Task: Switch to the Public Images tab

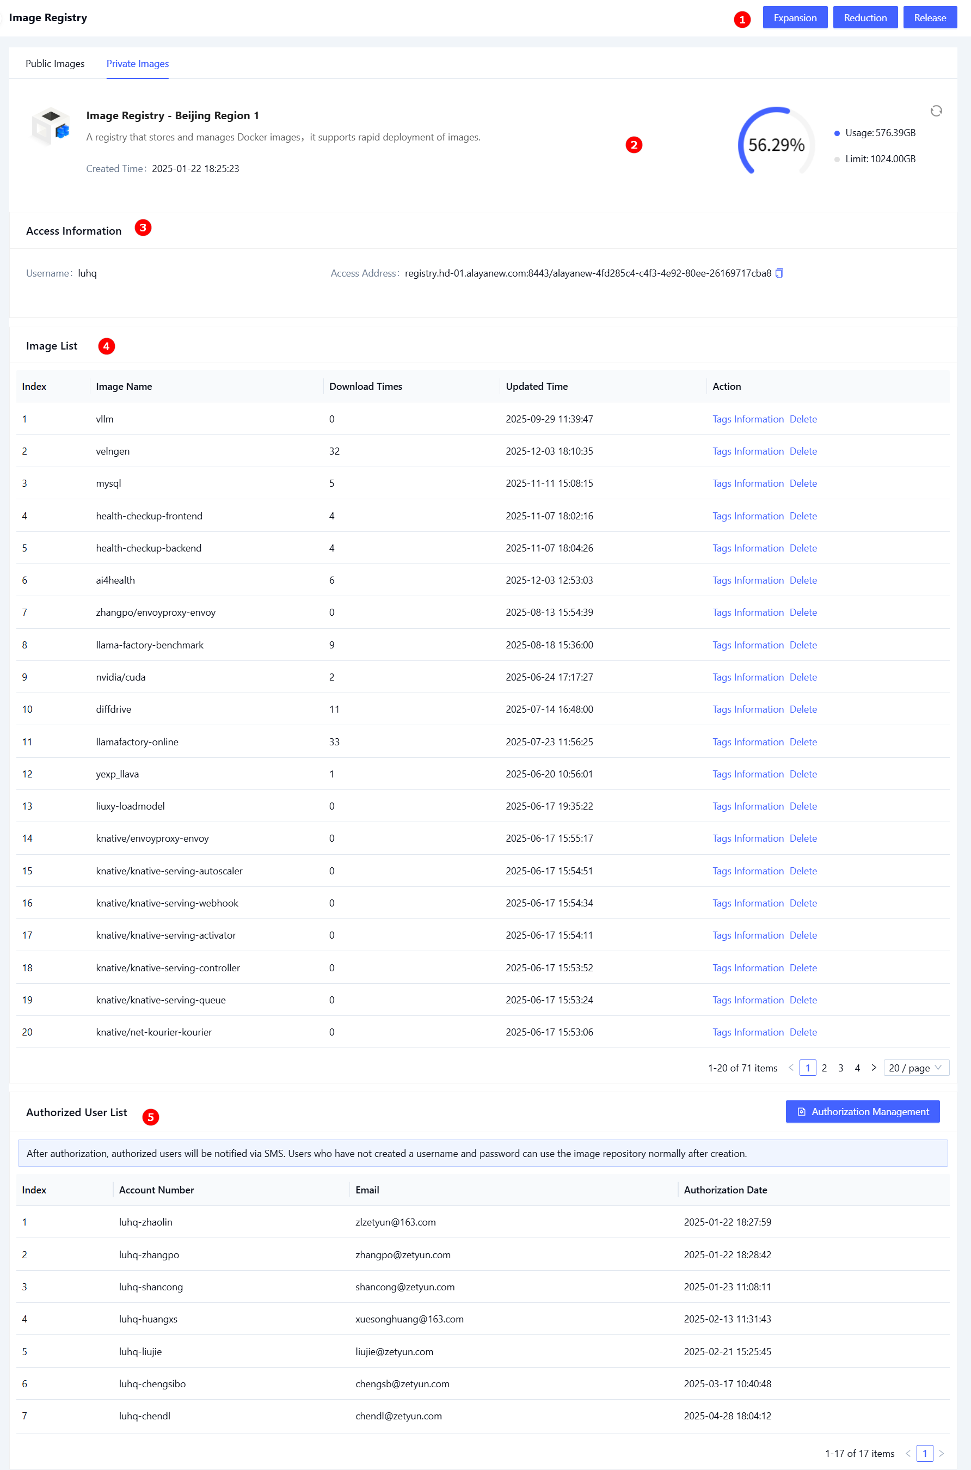Action: point(55,64)
